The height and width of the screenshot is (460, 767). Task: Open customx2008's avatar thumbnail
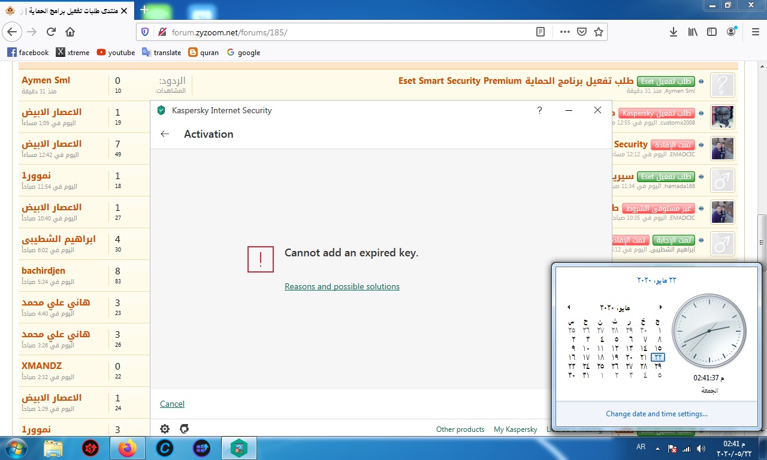pyautogui.click(x=723, y=117)
